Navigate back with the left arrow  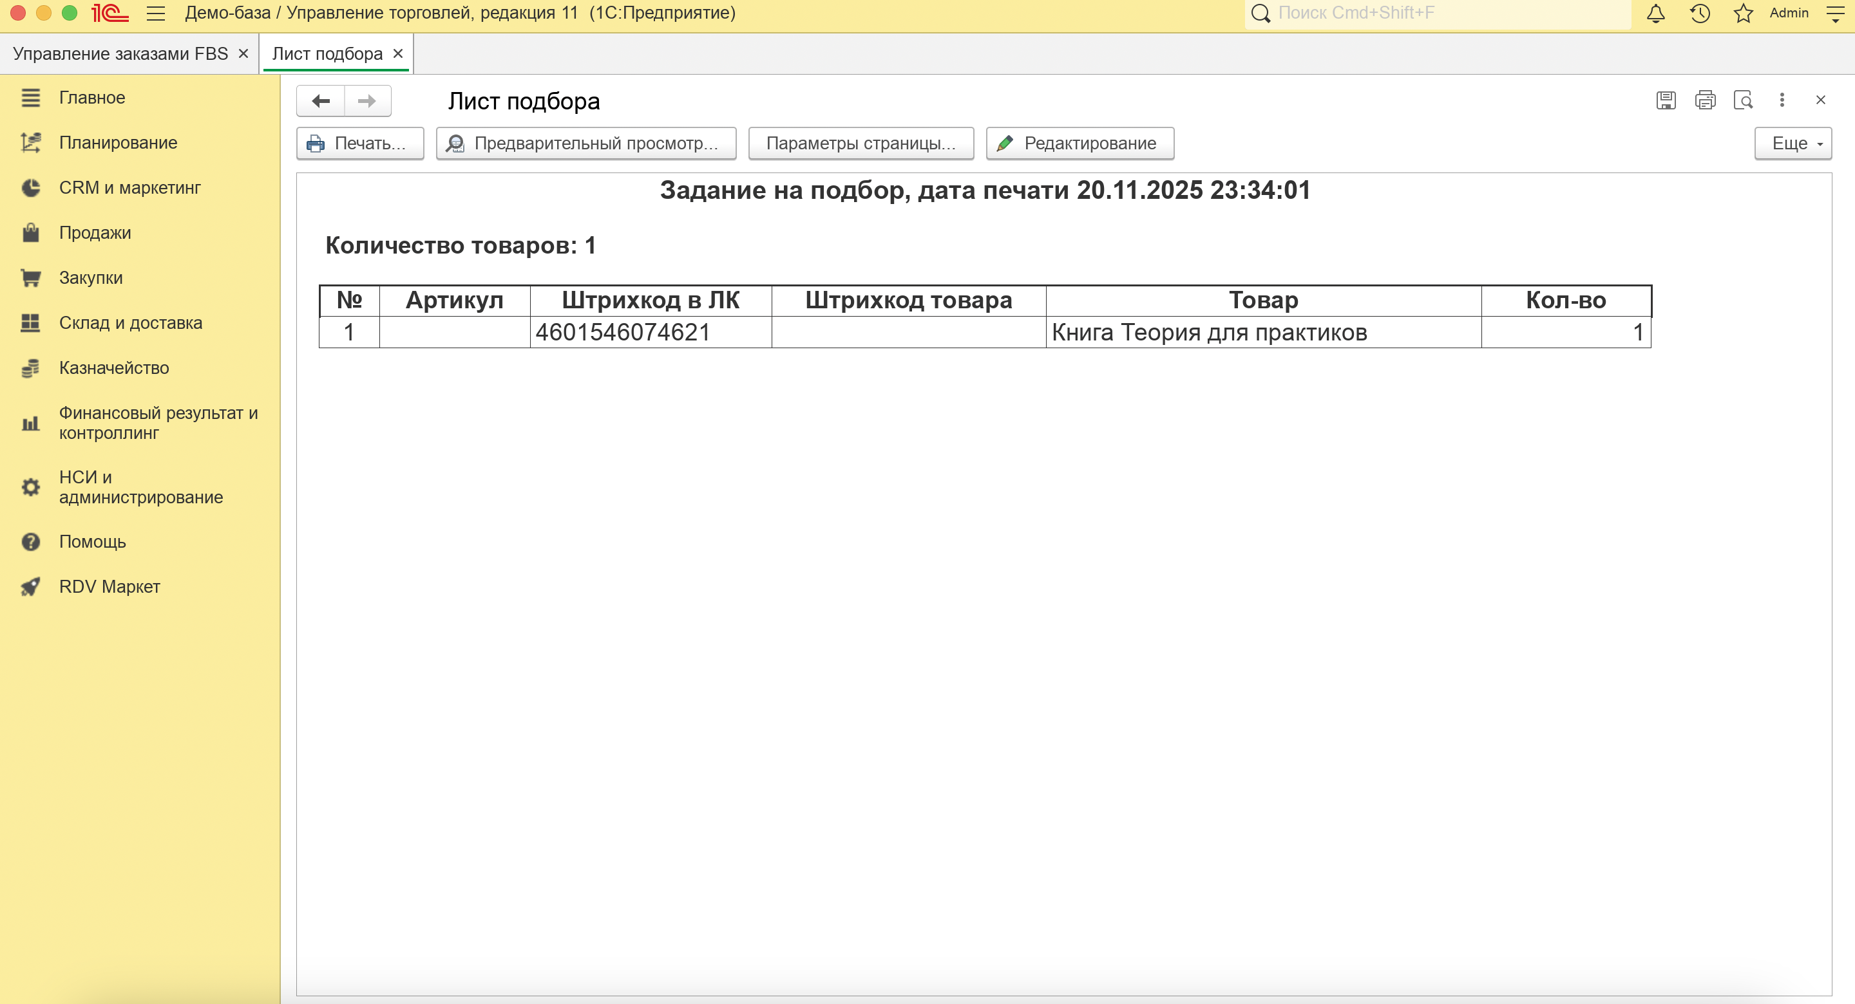(x=321, y=101)
